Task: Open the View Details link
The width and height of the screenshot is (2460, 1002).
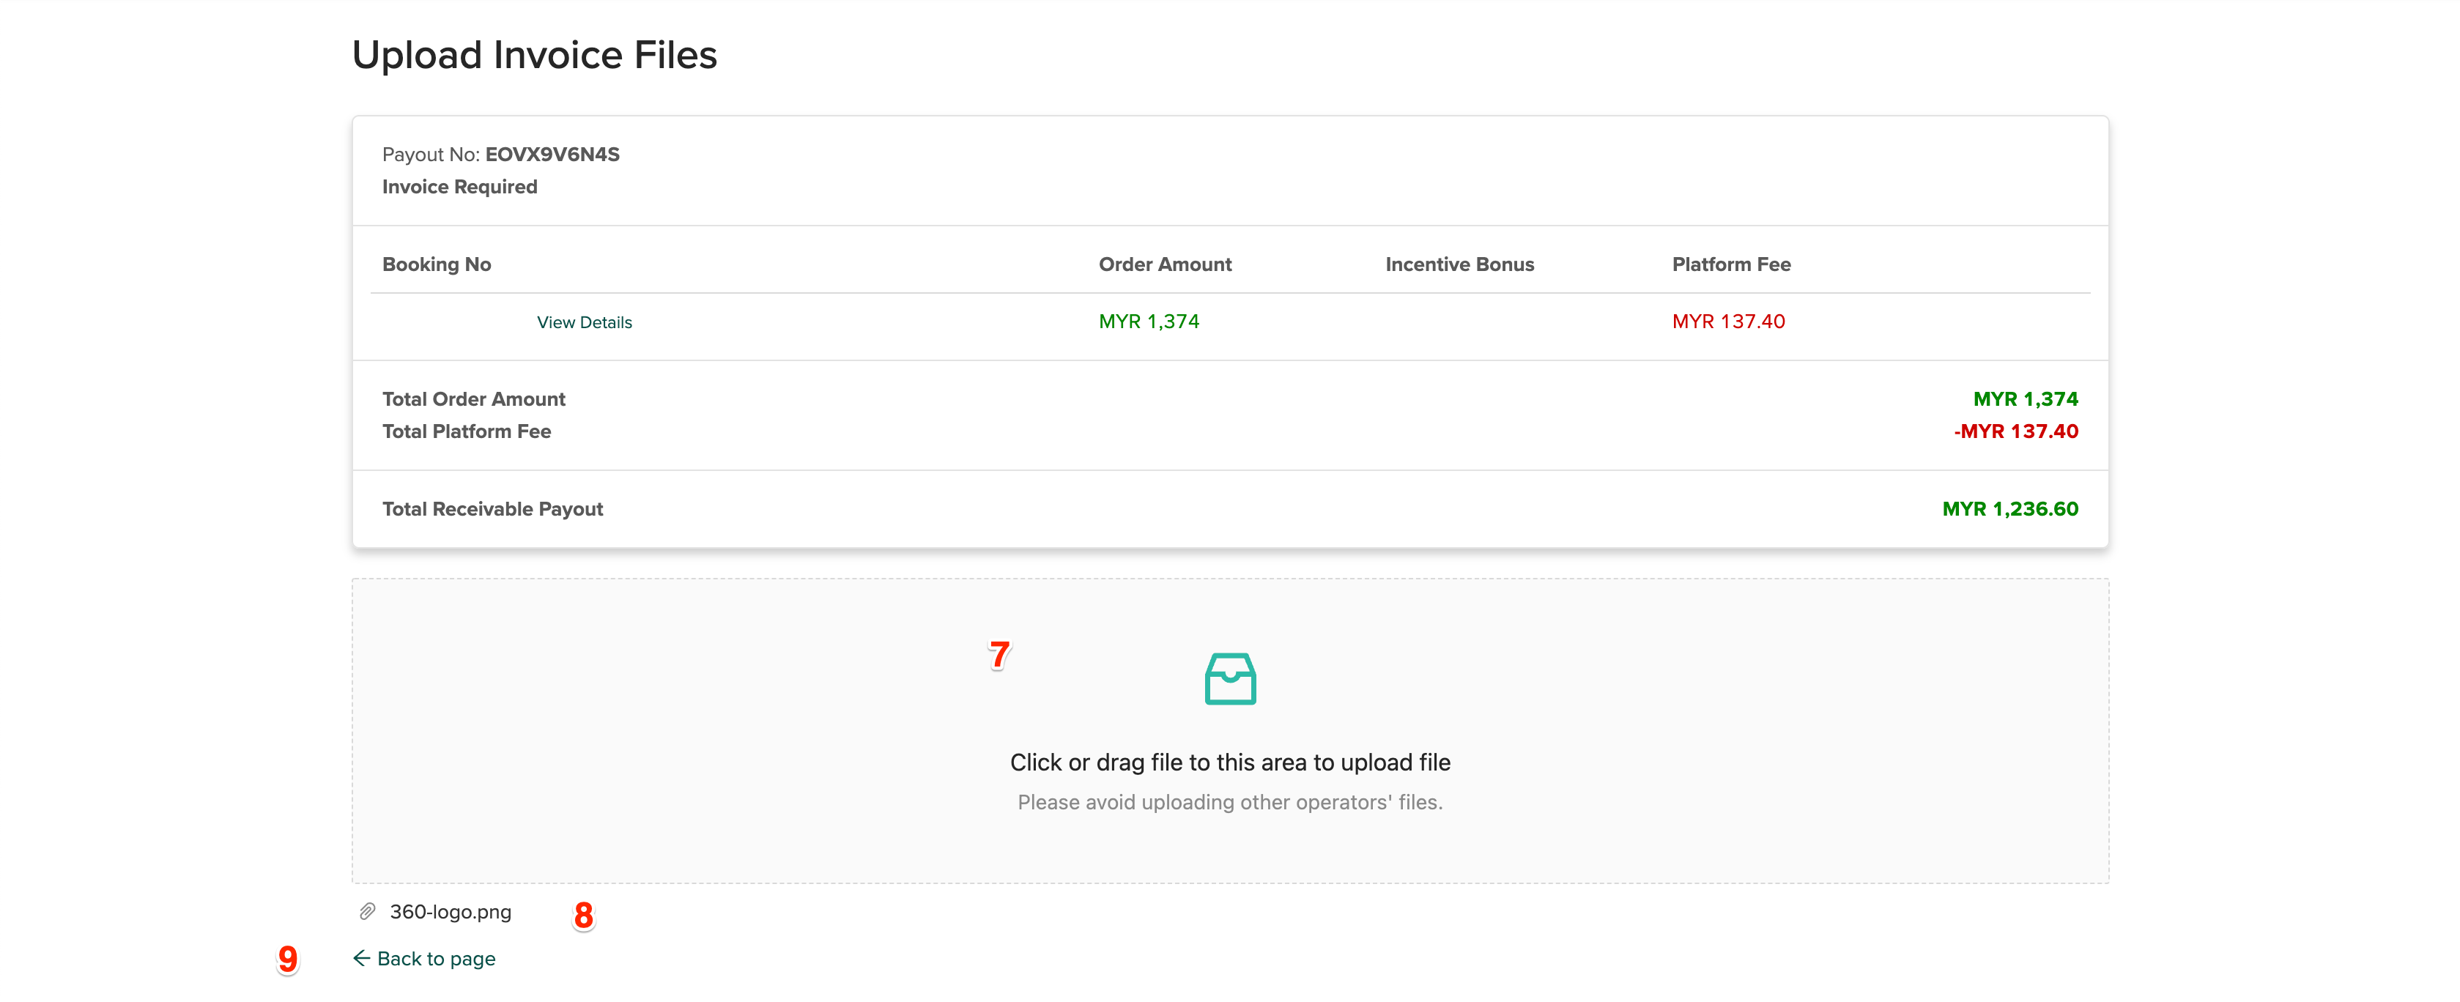Action: click(x=583, y=323)
